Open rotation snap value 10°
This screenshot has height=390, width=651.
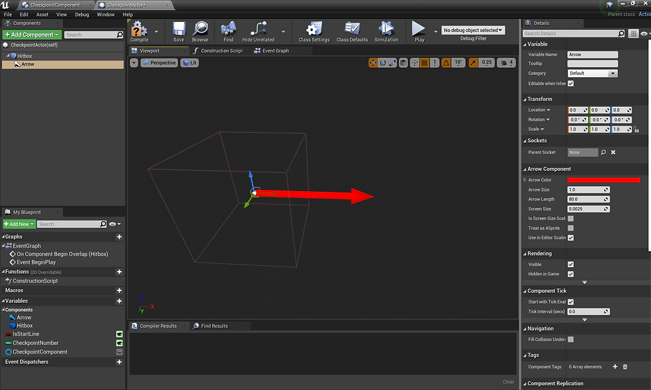(x=458, y=62)
